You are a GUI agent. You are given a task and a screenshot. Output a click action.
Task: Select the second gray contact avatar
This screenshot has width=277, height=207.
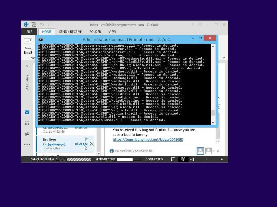(209, 151)
